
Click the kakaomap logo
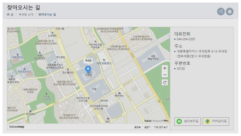pos(17,127)
